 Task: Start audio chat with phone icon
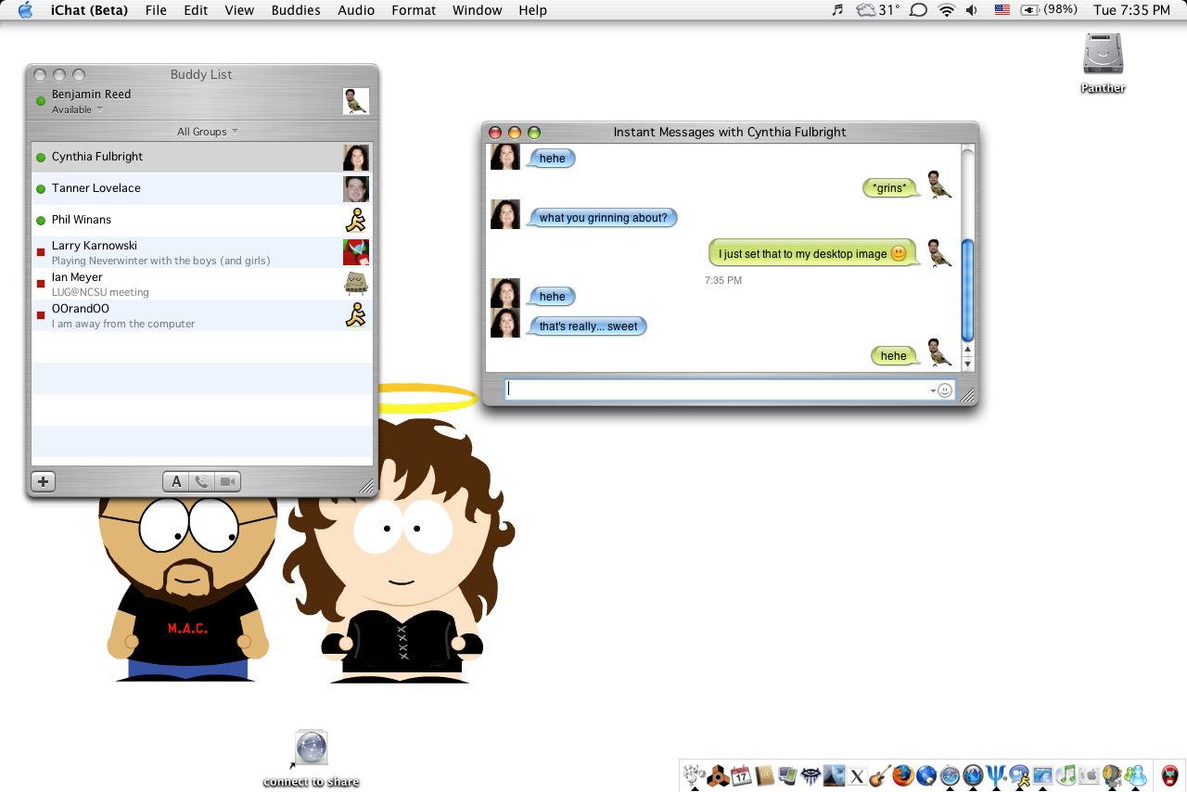click(202, 481)
